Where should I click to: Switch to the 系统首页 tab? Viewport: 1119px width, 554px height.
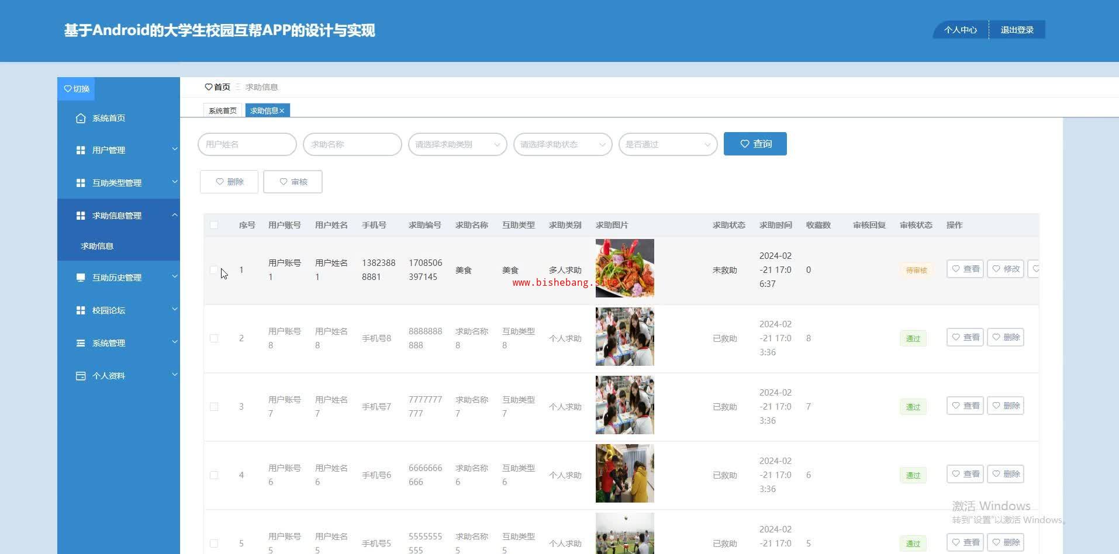[223, 111]
